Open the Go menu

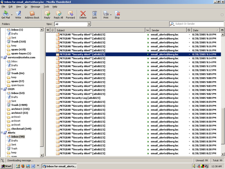pyautogui.click(x=26, y=6)
